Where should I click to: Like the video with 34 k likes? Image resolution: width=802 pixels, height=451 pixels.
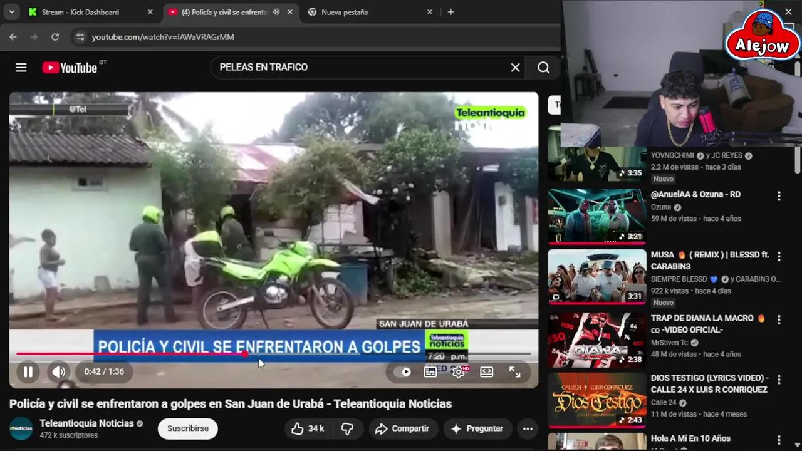point(308,428)
